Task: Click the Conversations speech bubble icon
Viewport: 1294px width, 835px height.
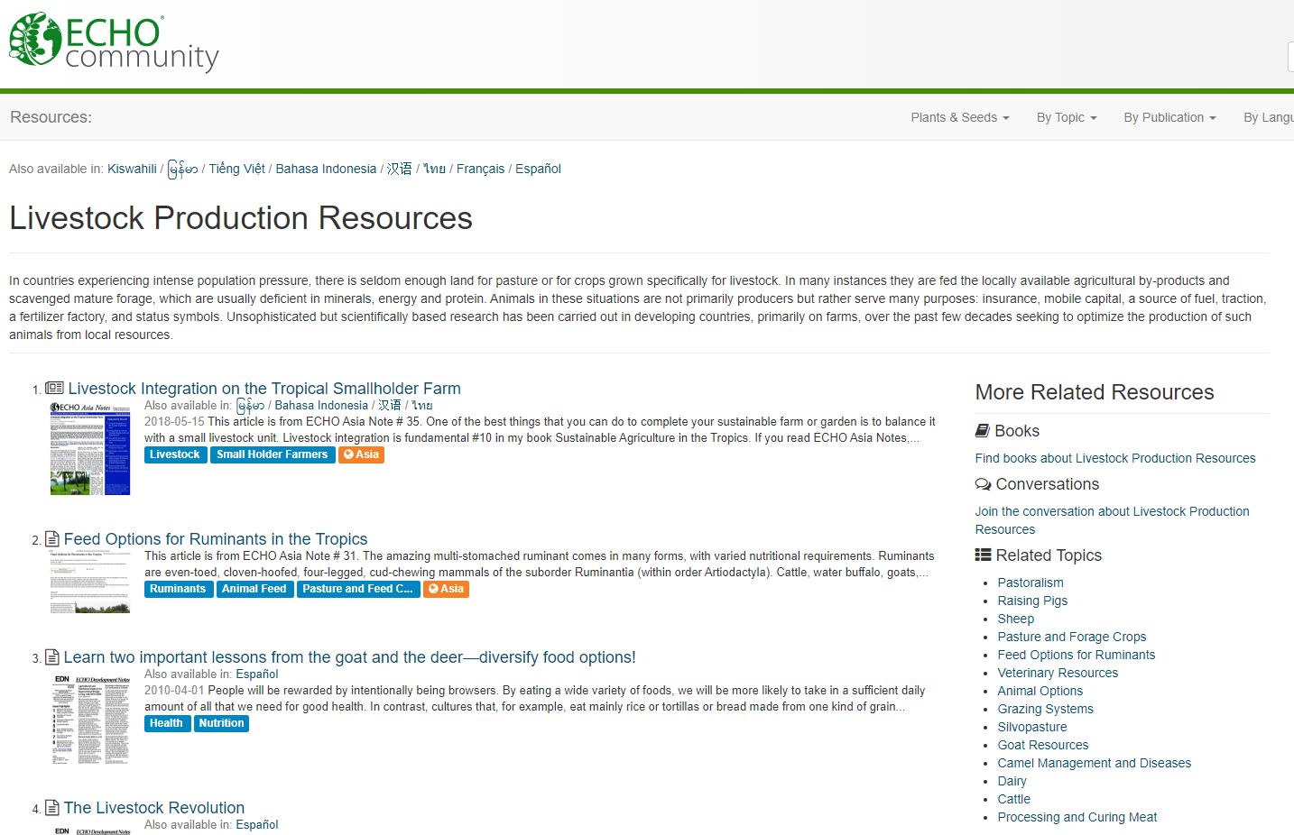Action: click(x=983, y=484)
